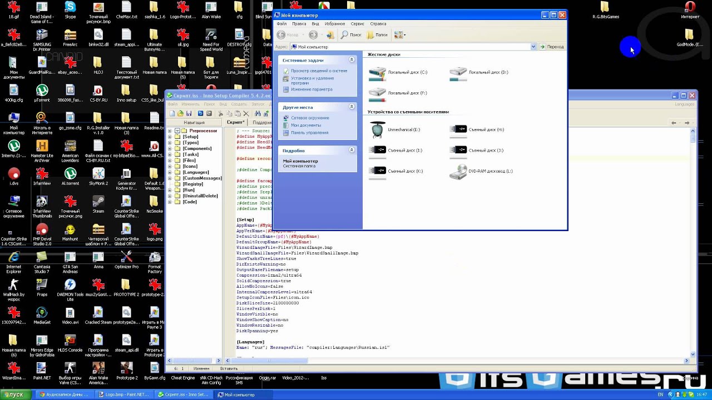Switch to the Скрипт* tab in Inno Setup
This screenshot has width=712, height=400.
pyautogui.click(x=235, y=122)
